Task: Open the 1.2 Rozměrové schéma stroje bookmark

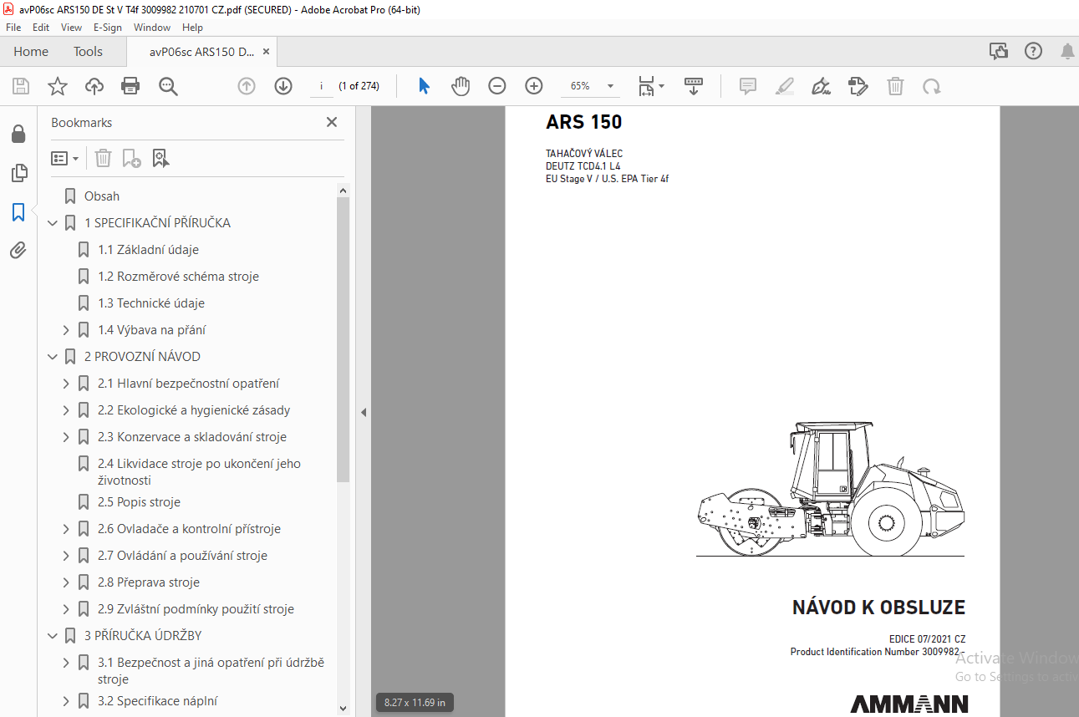Action: [x=178, y=277]
